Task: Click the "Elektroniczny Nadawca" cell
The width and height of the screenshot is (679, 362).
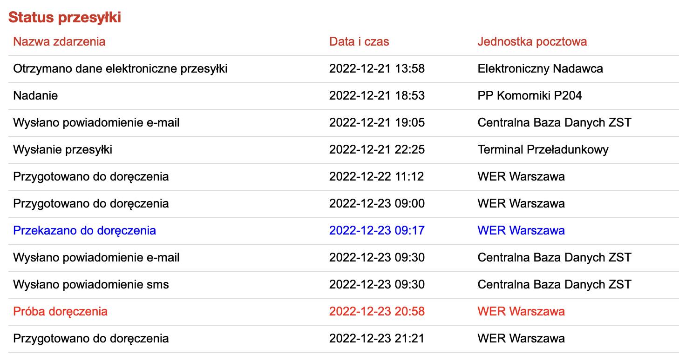Action: pos(540,69)
